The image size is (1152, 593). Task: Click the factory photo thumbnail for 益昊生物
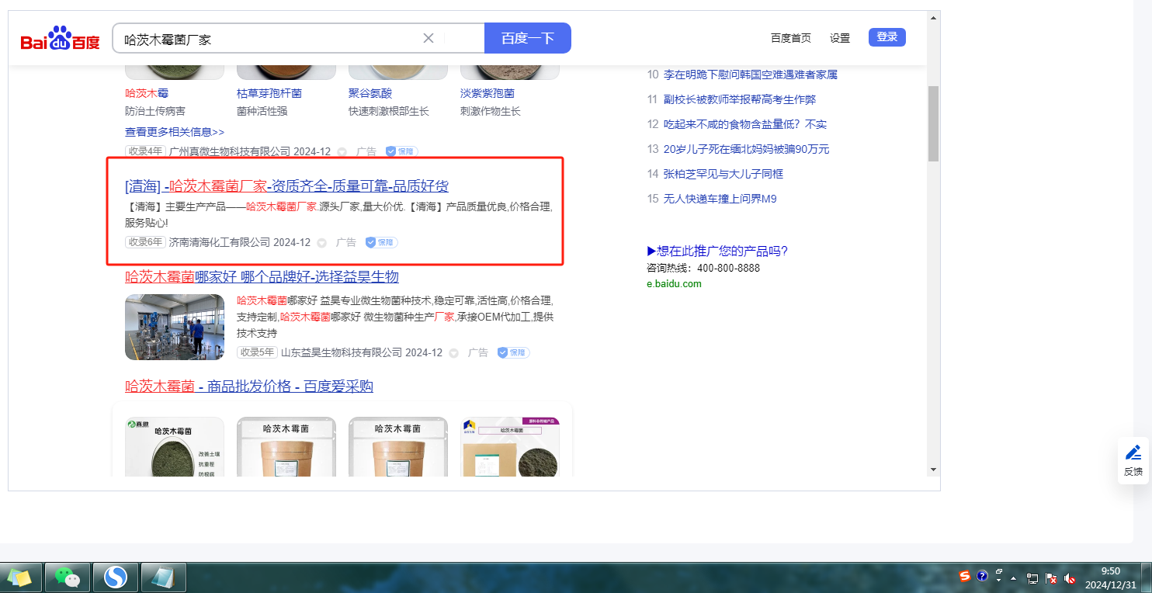[175, 327]
